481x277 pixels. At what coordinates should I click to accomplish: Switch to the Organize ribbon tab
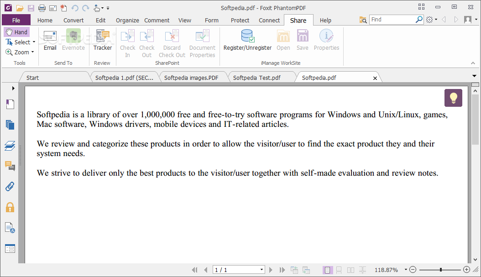127,20
